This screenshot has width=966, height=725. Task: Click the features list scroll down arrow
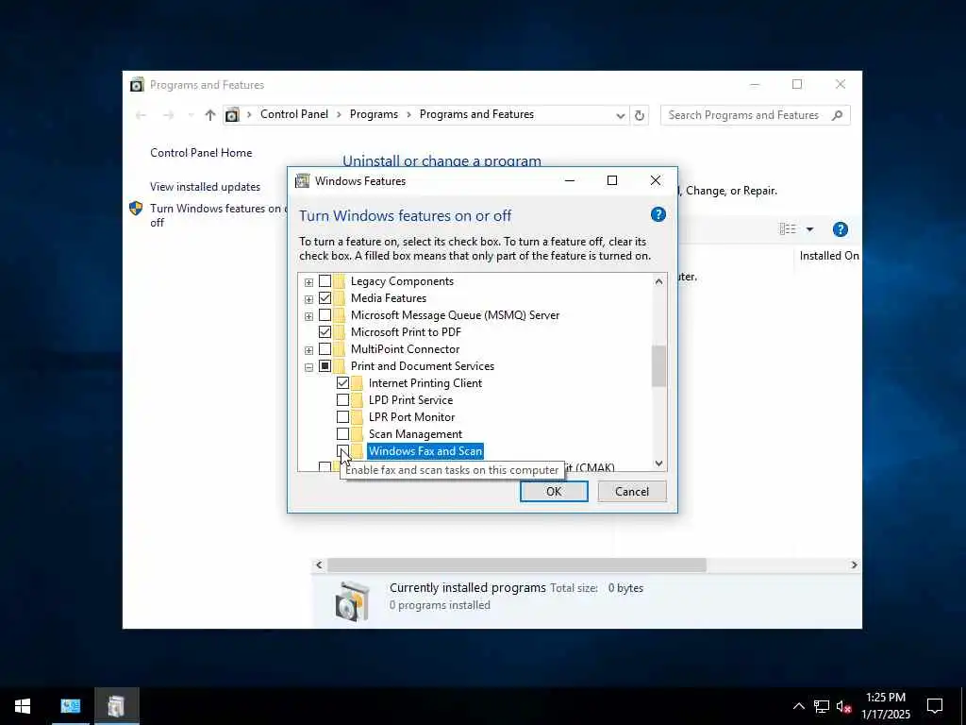coord(658,464)
